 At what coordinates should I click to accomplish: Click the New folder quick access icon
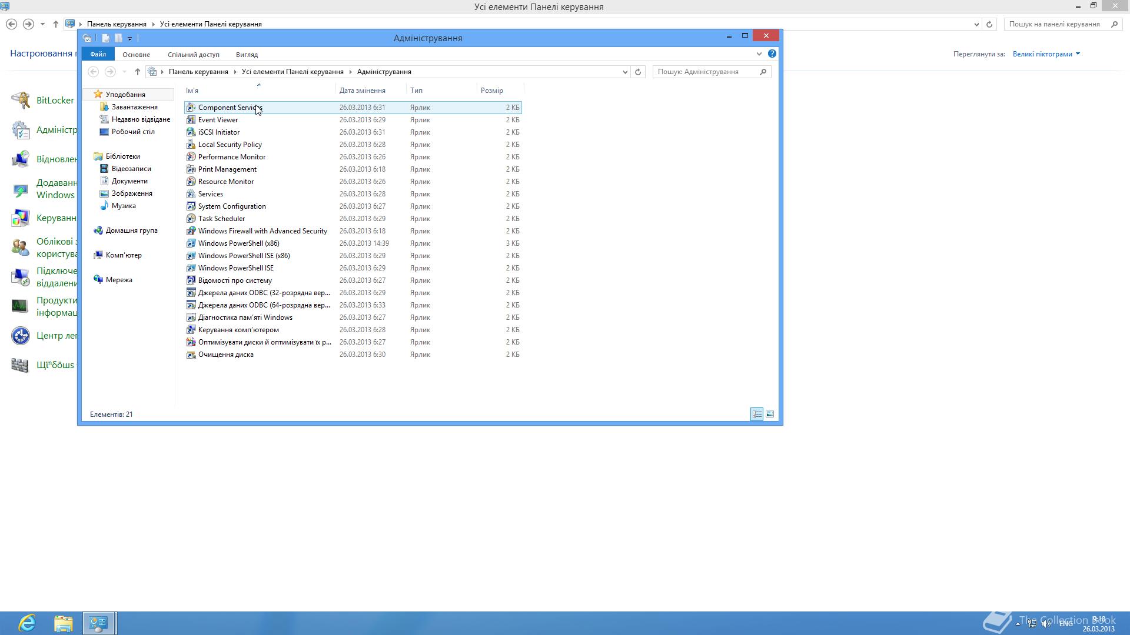click(118, 38)
